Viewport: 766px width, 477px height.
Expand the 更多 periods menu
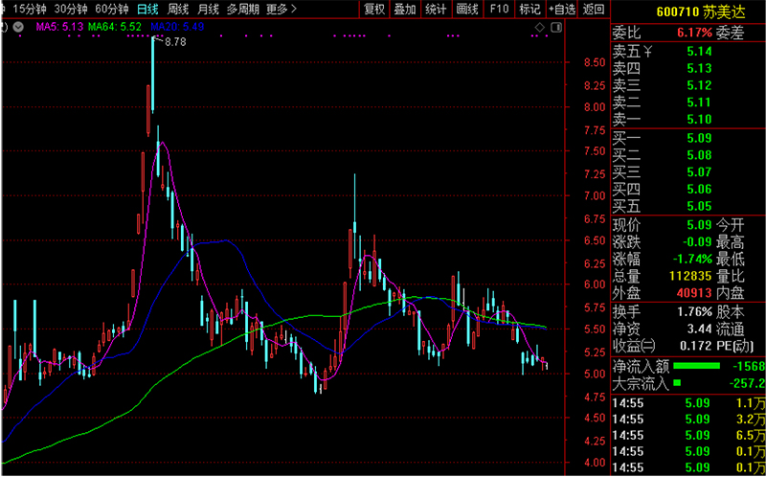(x=281, y=9)
